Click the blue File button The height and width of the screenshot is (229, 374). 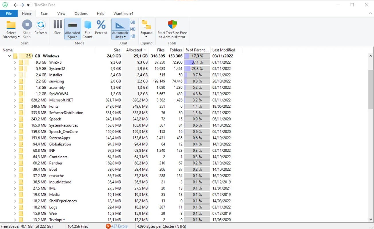click(9, 13)
